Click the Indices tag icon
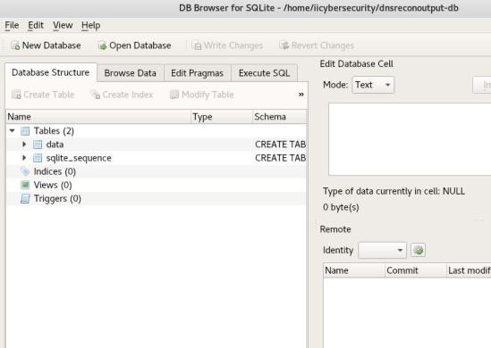Viewport: 491px width, 348px height. point(25,171)
